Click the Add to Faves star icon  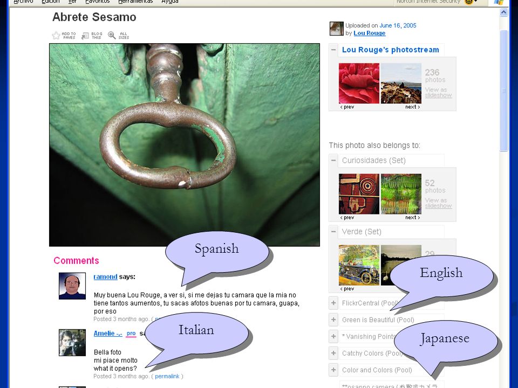pyautogui.click(x=56, y=36)
